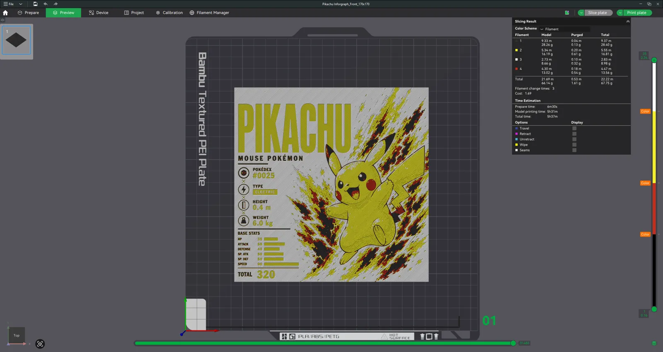Click the top layer slider handle
663x352 pixels.
coord(654,60)
